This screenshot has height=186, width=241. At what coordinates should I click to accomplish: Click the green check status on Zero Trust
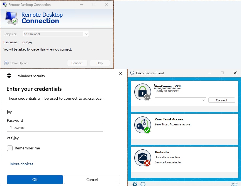pos(147,130)
